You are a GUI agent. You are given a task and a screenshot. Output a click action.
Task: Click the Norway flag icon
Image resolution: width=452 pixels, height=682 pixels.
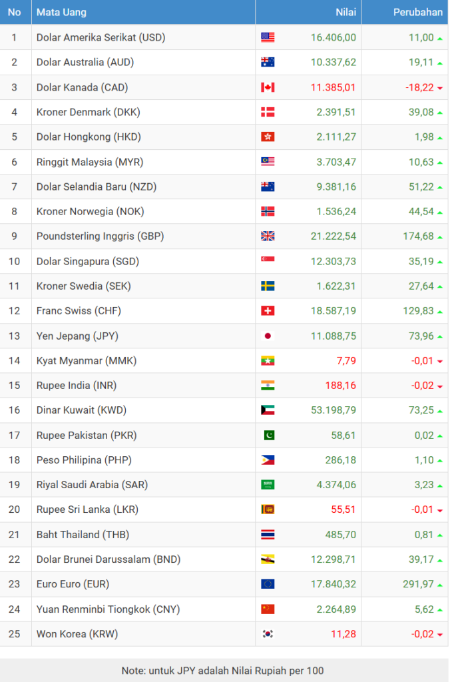pos(268,211)
